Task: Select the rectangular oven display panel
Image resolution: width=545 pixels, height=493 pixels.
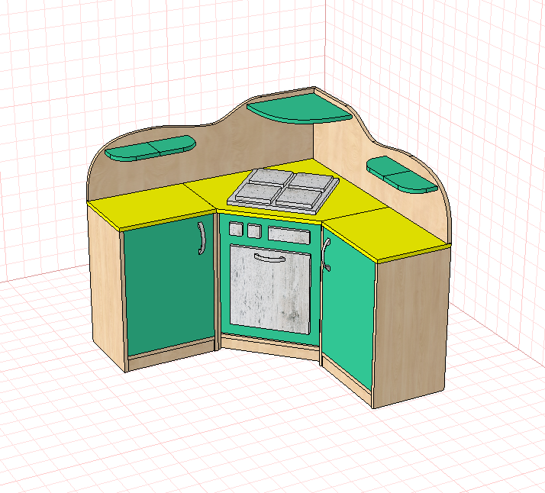Action: [x=289, y=236]
